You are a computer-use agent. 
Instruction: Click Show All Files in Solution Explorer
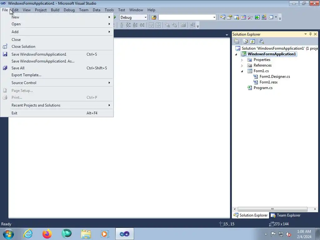click(x=246, y=42)
